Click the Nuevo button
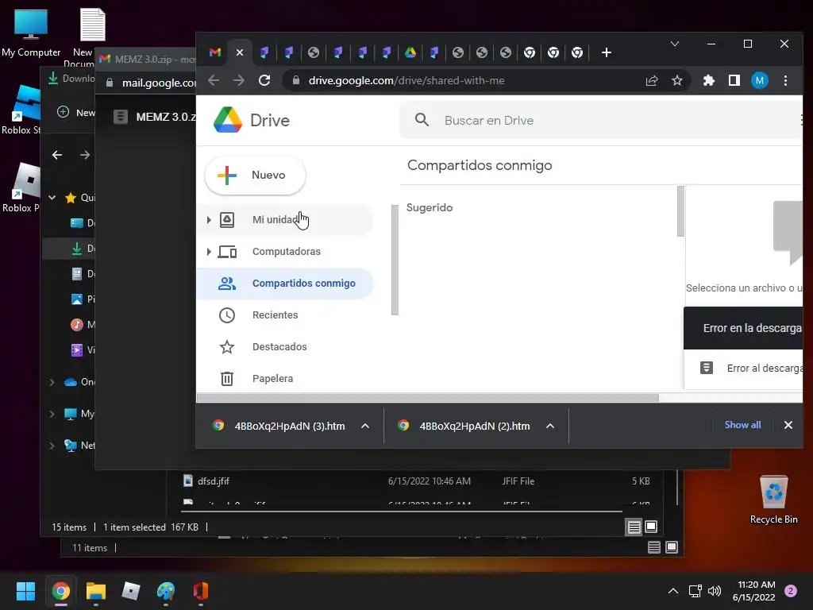813x610 pixels. point(255,176)
